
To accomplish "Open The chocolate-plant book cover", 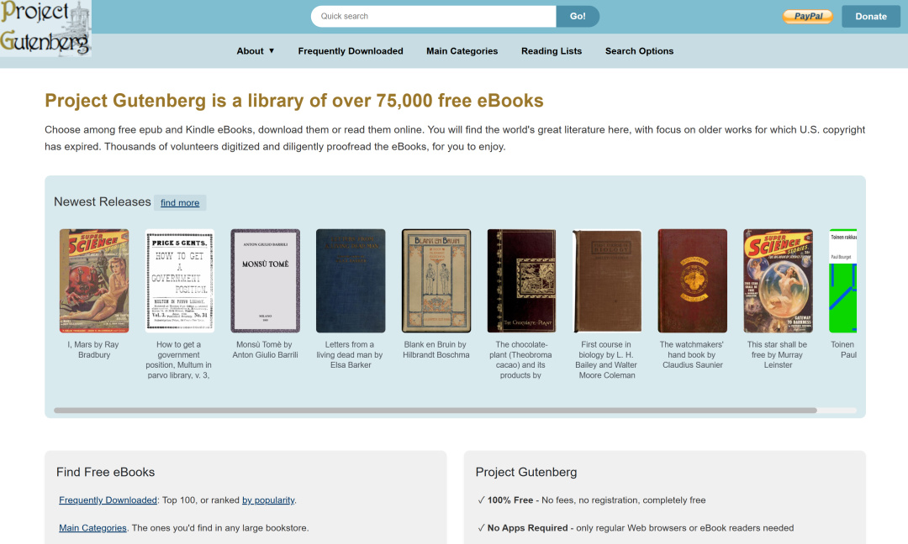I will pyautogui.click(x=521, y=281).
